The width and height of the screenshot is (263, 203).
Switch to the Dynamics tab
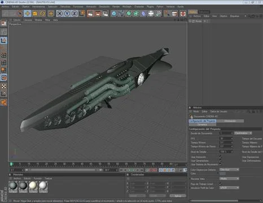[x=203, y=125]
